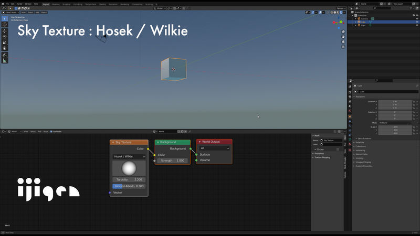Open the rotation Mode XYZ Euler dropdown
Viewport: 420px width, 236px height.
click(x=395, y=123)
